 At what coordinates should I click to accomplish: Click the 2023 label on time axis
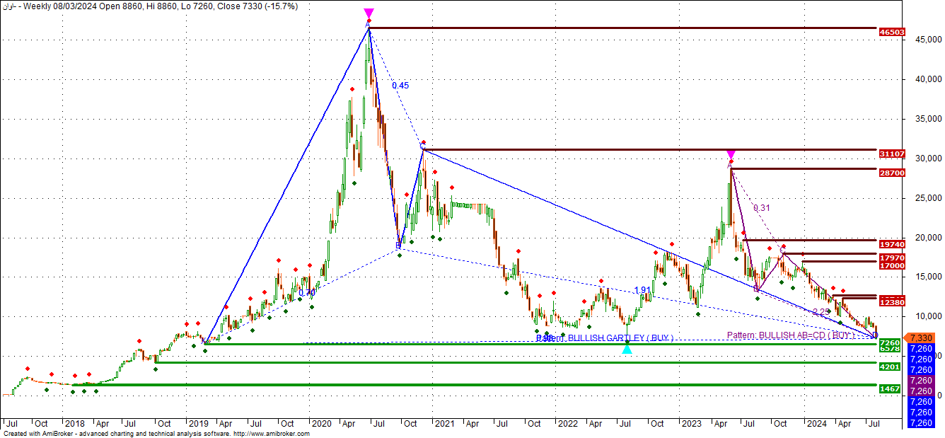tap(690, 424)
